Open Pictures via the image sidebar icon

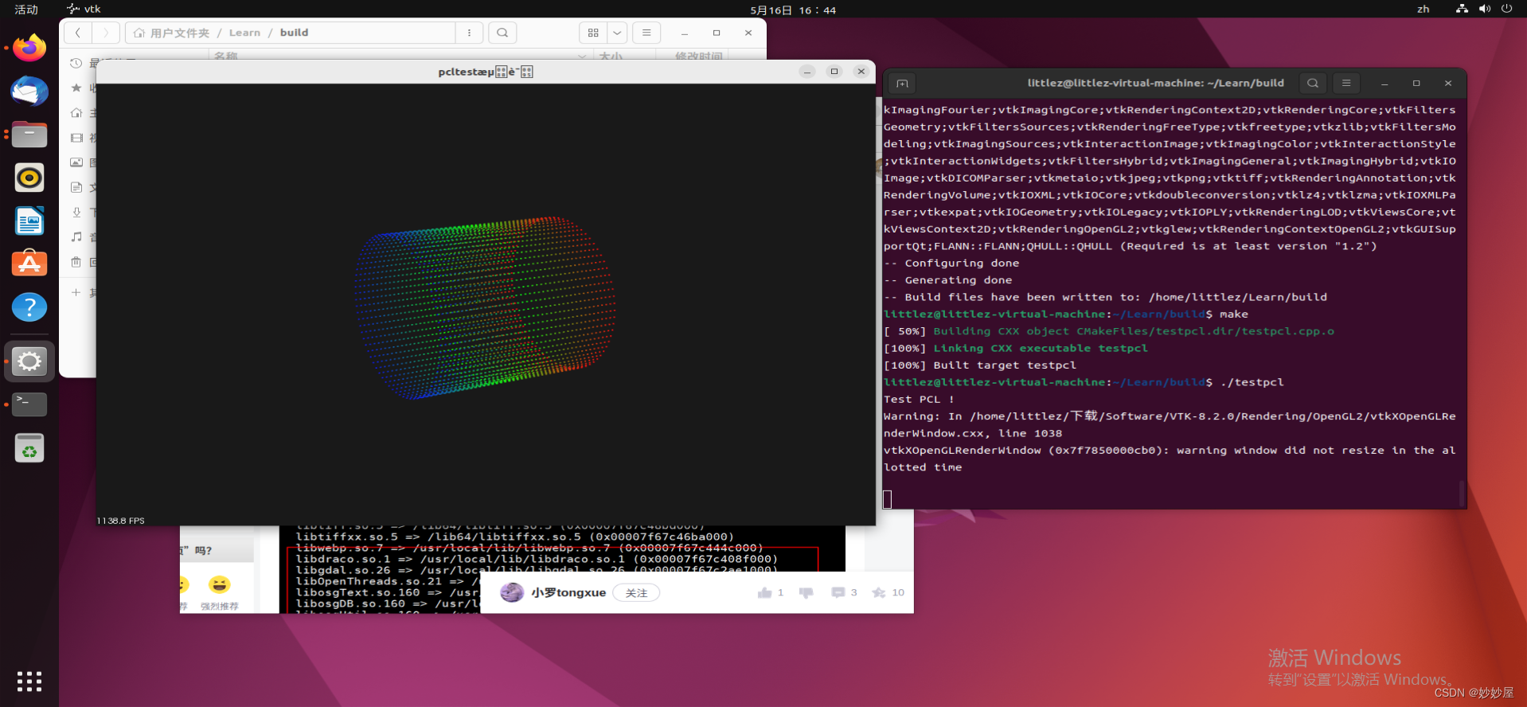[x=76, y=162]
